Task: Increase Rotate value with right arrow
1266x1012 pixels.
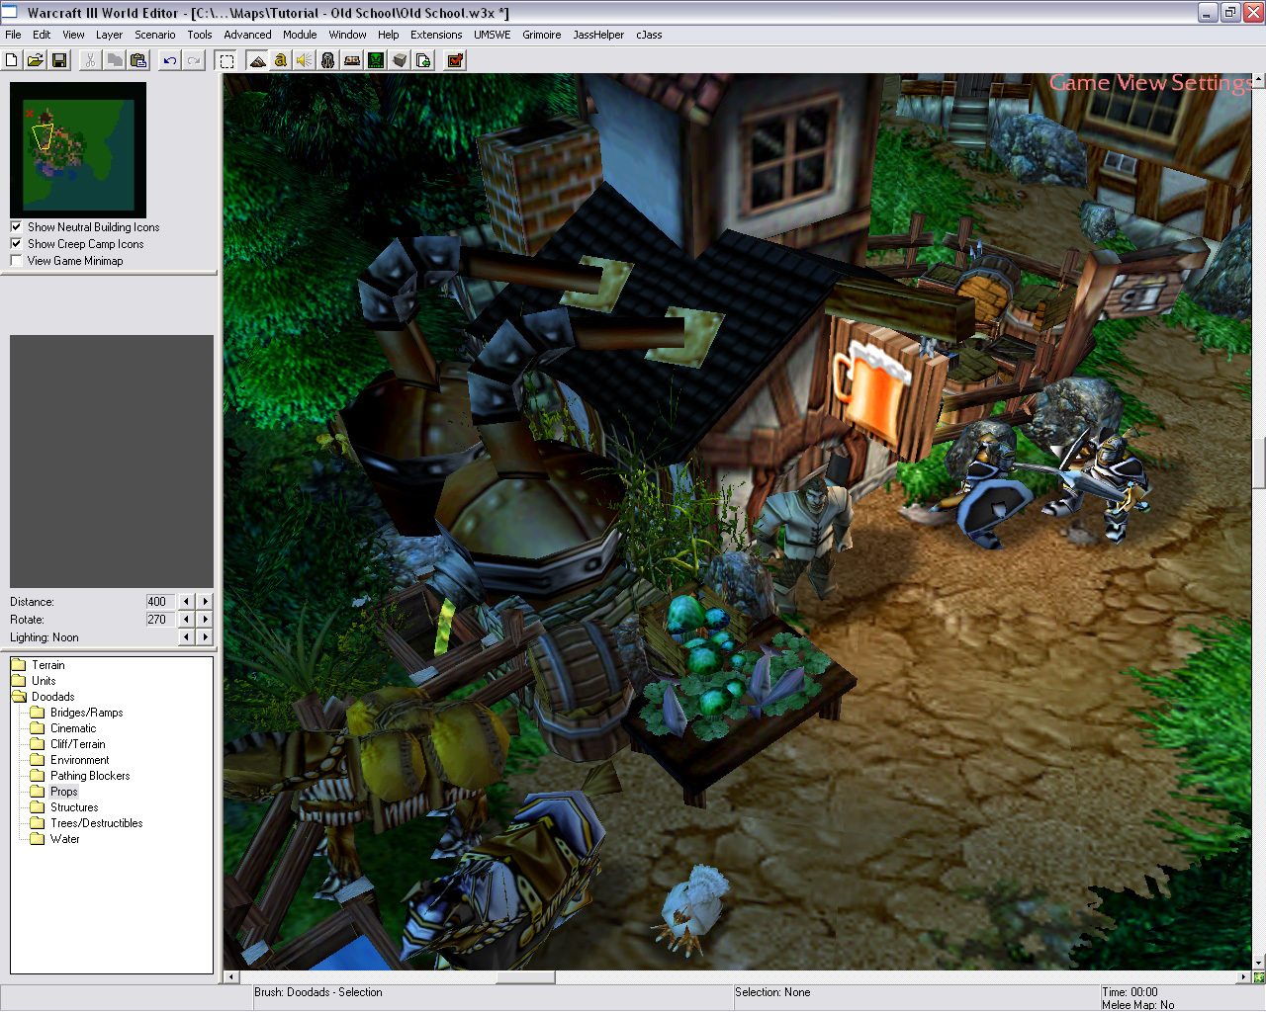Action: (x=205, y=620)
